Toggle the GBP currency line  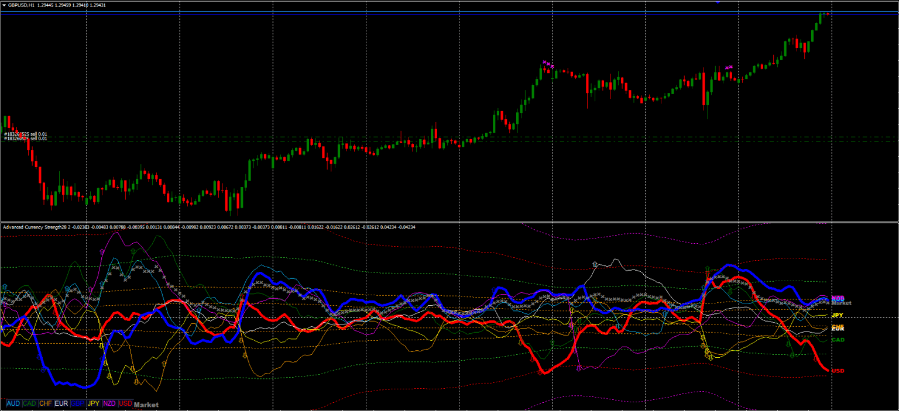coord(77,404)
